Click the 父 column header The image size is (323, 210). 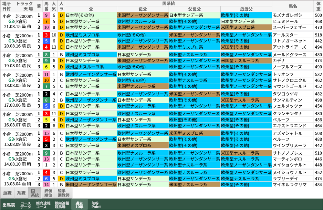91,9
